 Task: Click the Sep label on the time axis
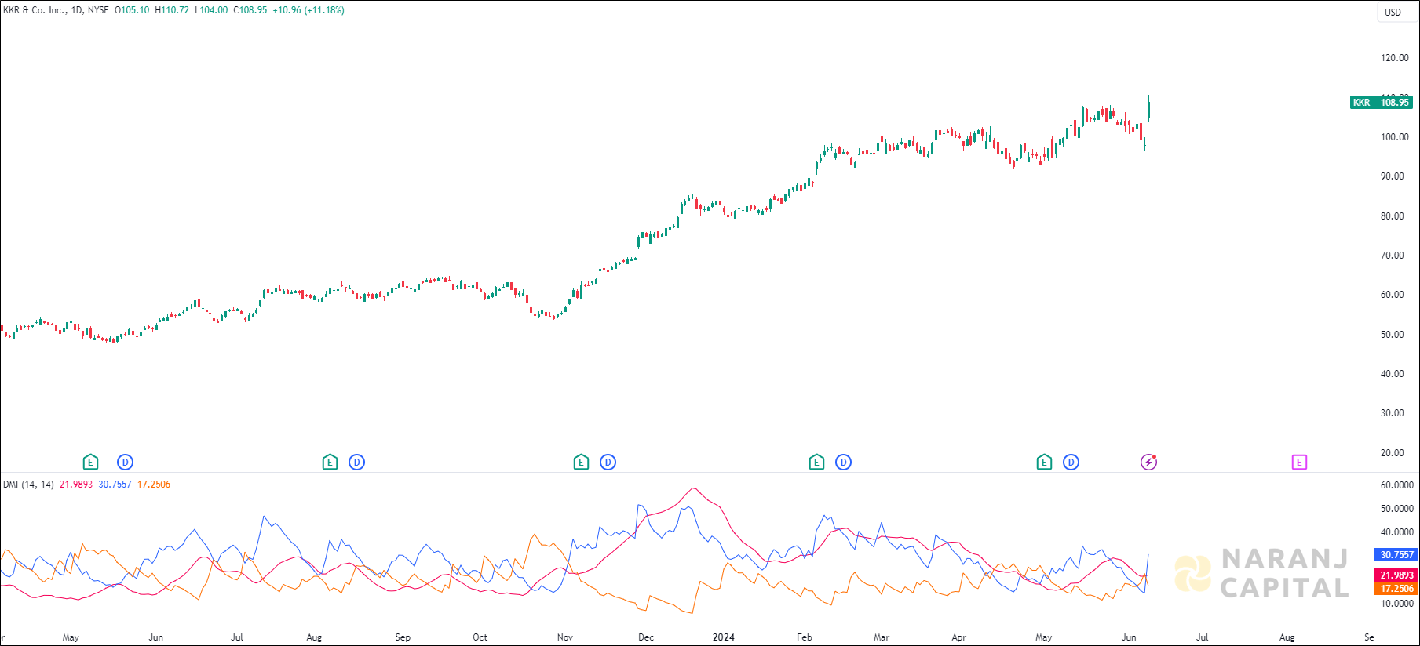(403, 637)
